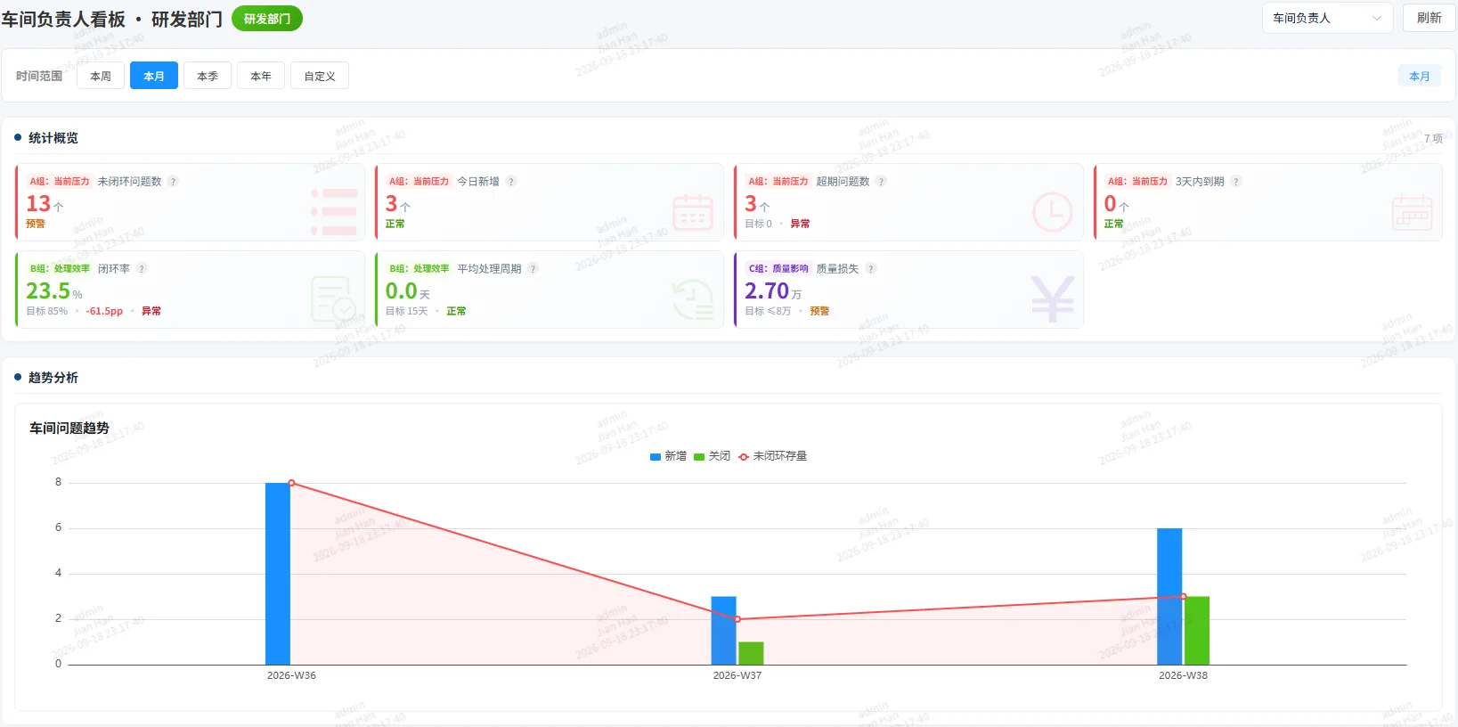Click the 趋势分析 section heading
The image size is (1458, 727).
53,378
